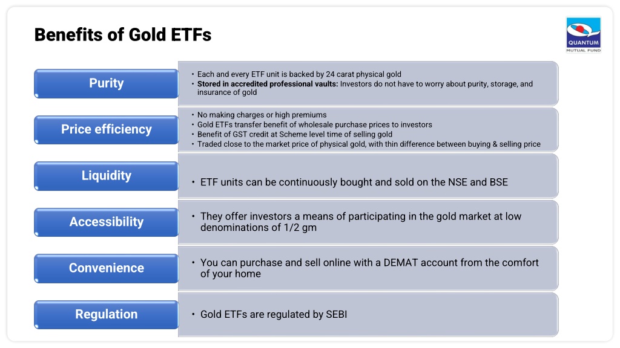This screenshot has width=620, height=348.
Task: Click the Liquidity description panel
Action: pyautogui.click(x=368, y=176)
